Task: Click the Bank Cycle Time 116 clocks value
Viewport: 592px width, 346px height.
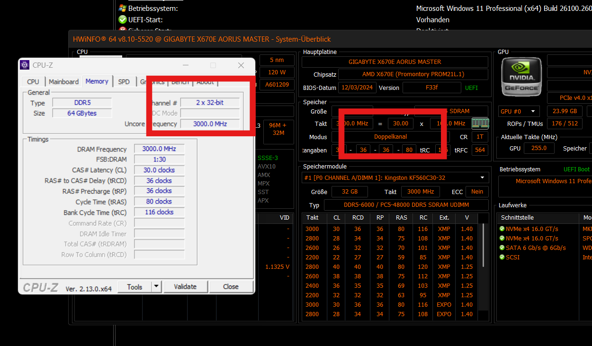Action: 159,212
